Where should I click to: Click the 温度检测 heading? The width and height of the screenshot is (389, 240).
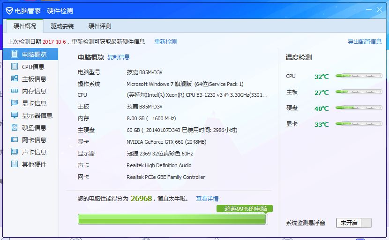(299, 57)
